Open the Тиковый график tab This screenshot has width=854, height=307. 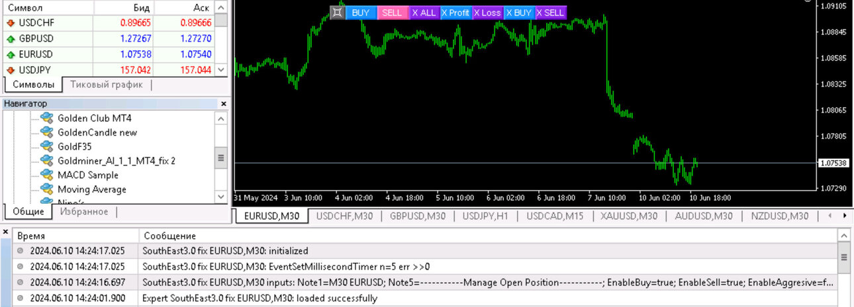[x=107, y=85]
